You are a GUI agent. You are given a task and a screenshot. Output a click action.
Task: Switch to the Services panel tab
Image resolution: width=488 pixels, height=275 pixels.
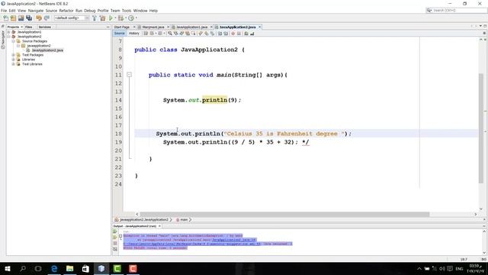pos(44,27)
